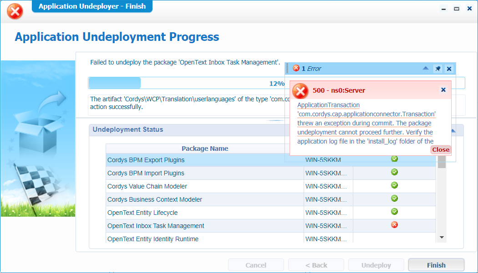The image size is (478, 273).
Task: Click the Finish button
Action: click(436, 265)
